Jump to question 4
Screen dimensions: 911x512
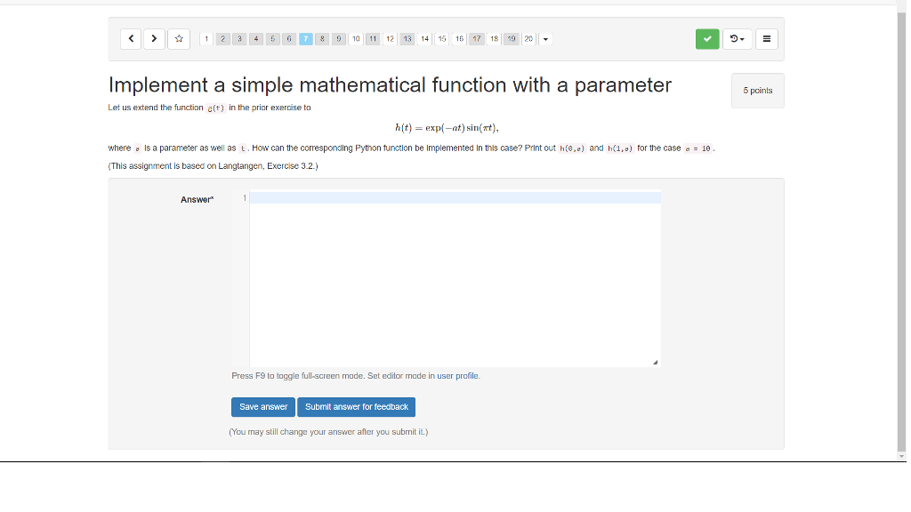255,39
